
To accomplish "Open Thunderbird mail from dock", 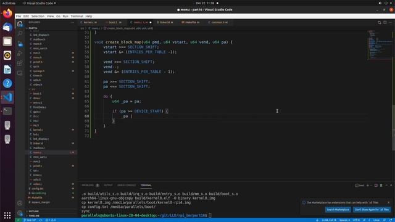I will (7, 27).
